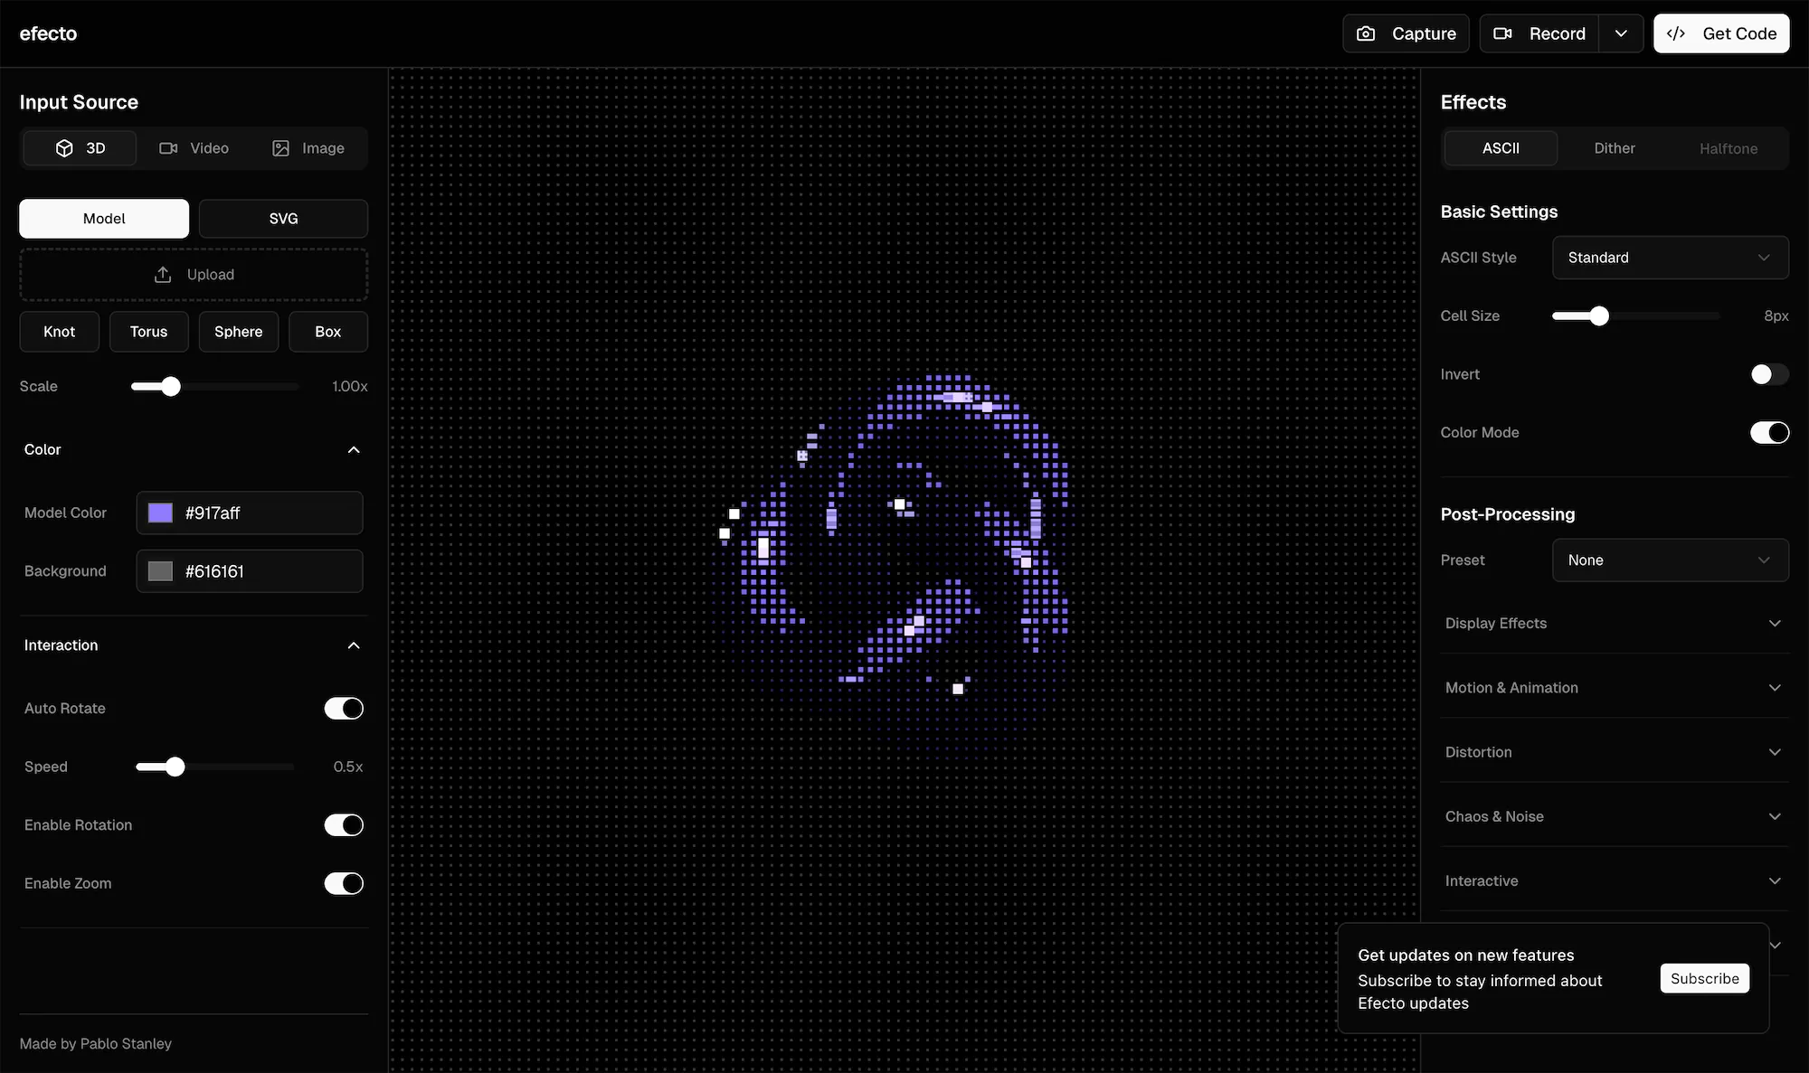Viewport: 1809px width, 1073px height.
Task: Turn on the Invert toggle
Action: [x=1768, y=374]
